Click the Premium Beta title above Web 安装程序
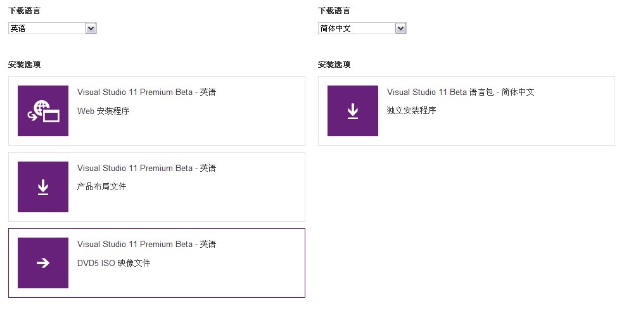Screen dimensions: 624x313 point(146,93)
